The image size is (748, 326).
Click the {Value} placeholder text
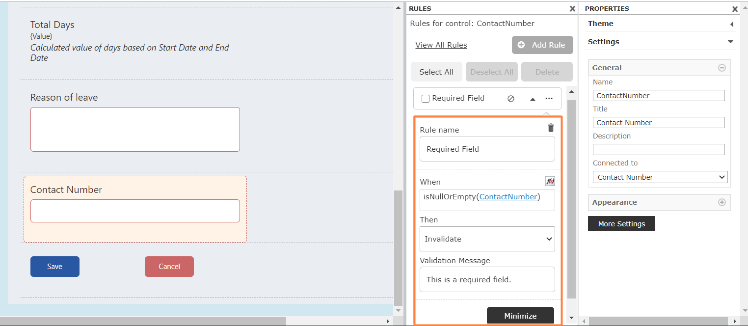41,36
